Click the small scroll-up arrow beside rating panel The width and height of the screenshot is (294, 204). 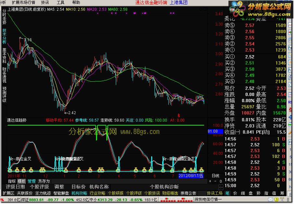221,186
